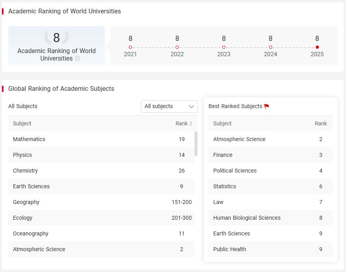The height and width of the screenshot is (272, 346).
Task: Open Finance in Best Ranked Subjects
Action: (271, 155)
